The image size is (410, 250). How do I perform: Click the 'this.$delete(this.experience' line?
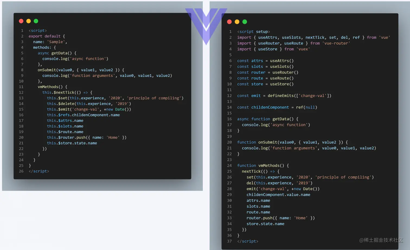(89, 104)
